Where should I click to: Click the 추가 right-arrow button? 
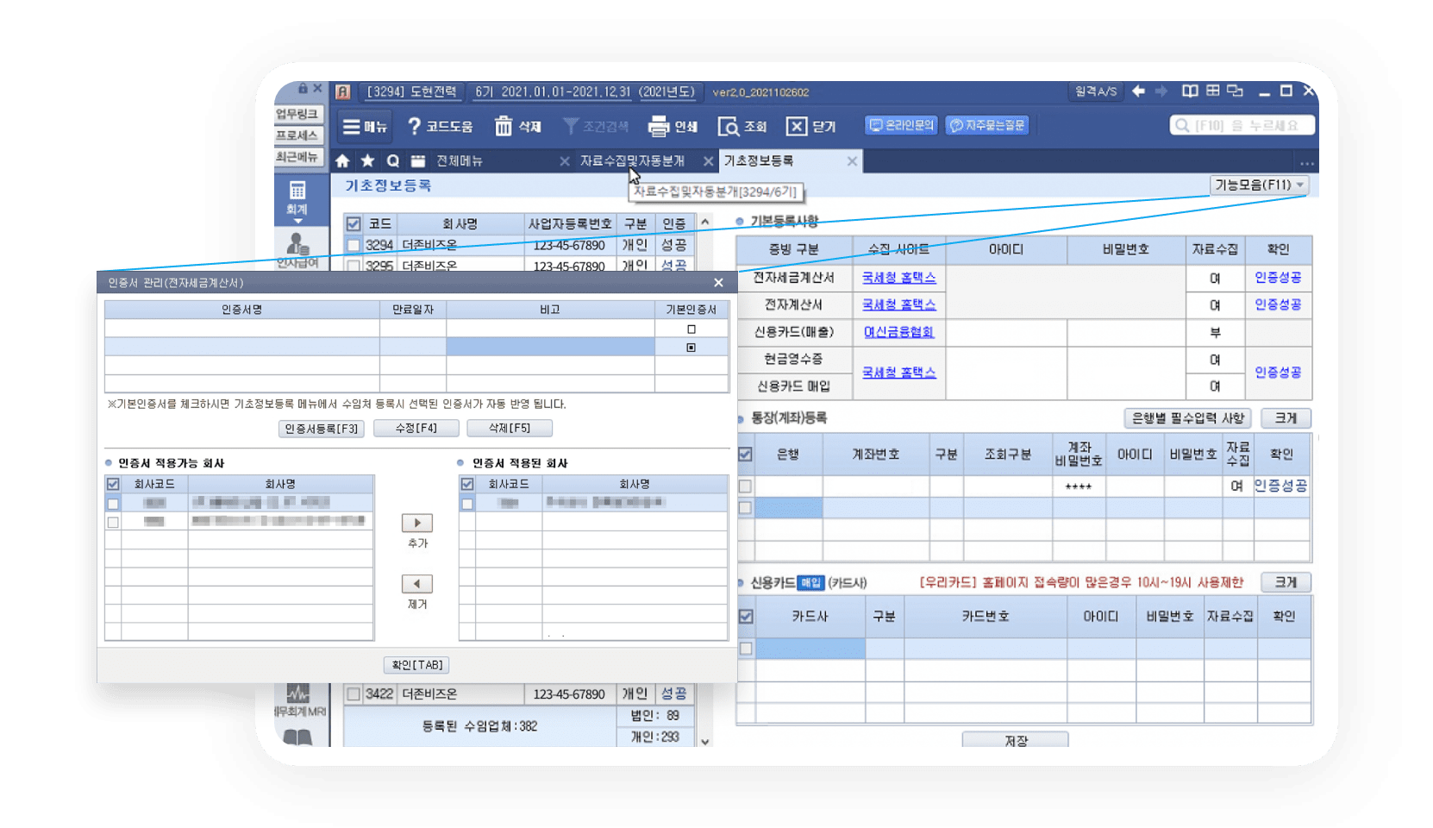pos(417,523)
